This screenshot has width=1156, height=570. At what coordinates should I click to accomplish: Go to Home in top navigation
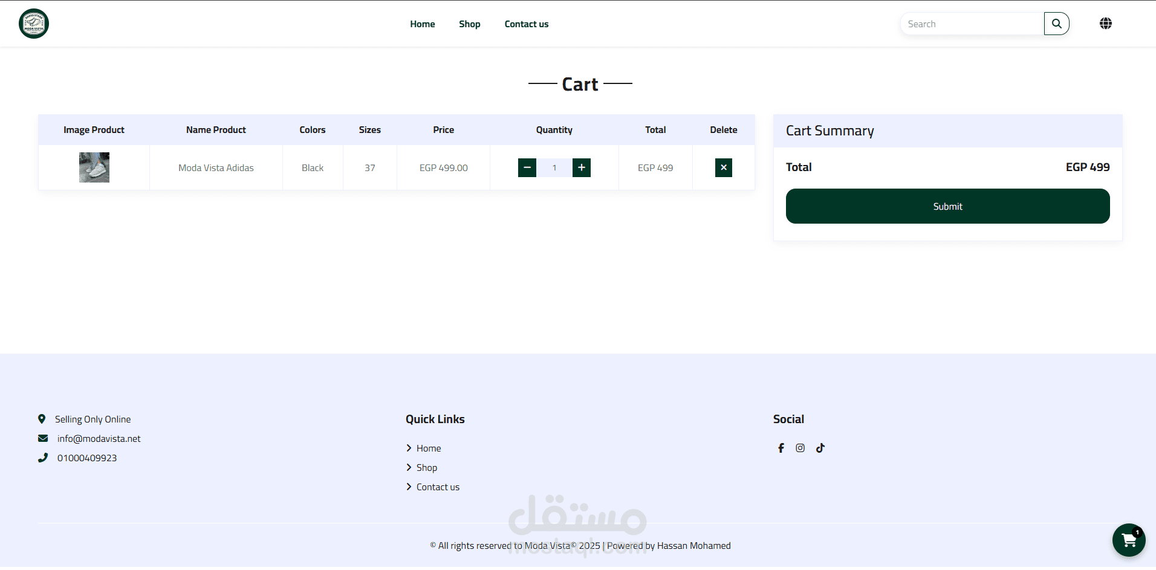(423, 24)
